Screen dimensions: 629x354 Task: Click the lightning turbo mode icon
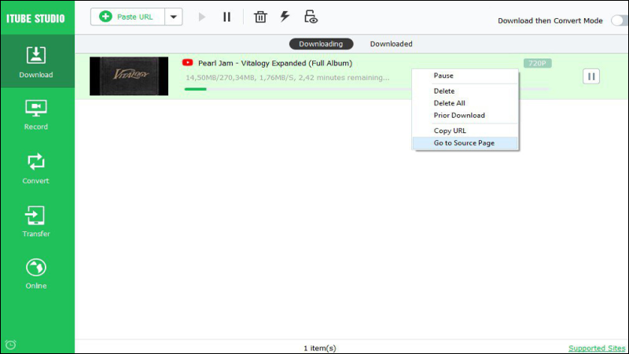(x=285, y=17)
